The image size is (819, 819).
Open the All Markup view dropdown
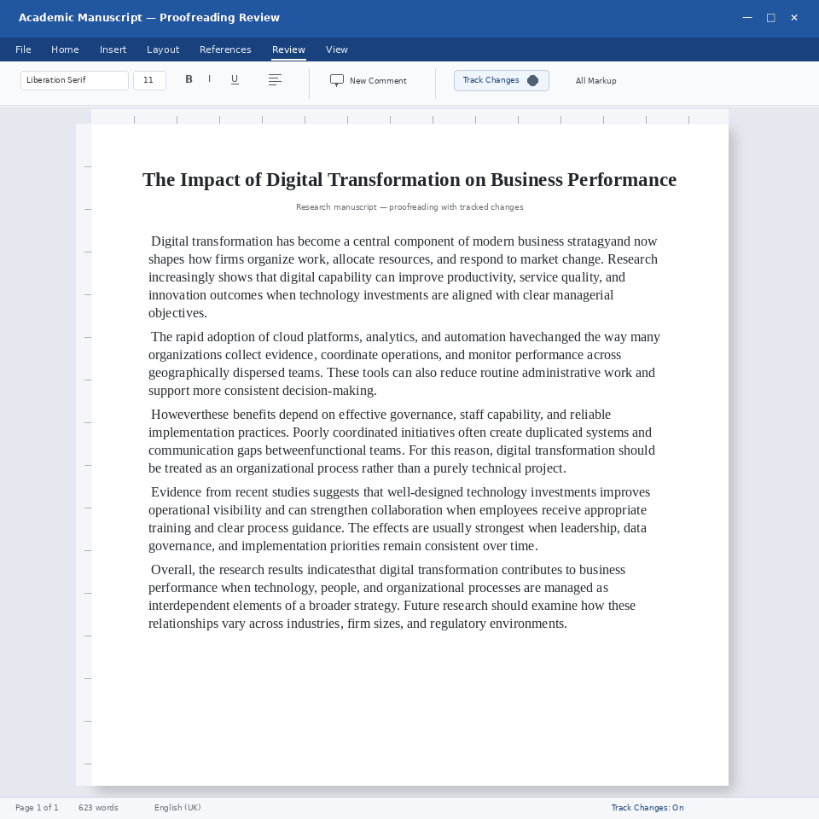coord(596,80)
